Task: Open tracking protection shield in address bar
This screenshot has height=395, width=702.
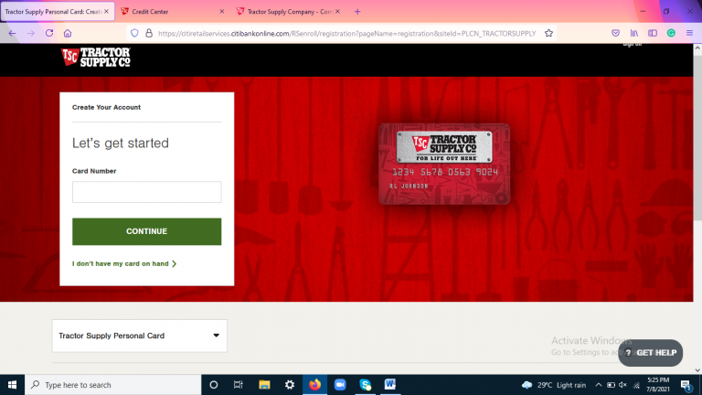Action: pyautogui.click(x=134, y=33)
